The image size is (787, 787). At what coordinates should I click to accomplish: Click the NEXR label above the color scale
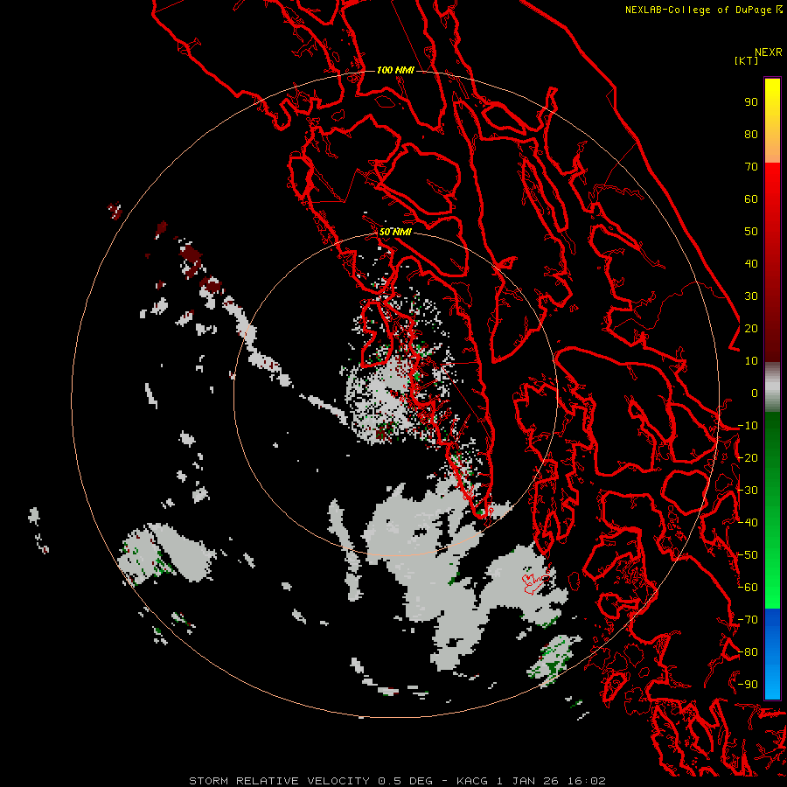[769, 52]
